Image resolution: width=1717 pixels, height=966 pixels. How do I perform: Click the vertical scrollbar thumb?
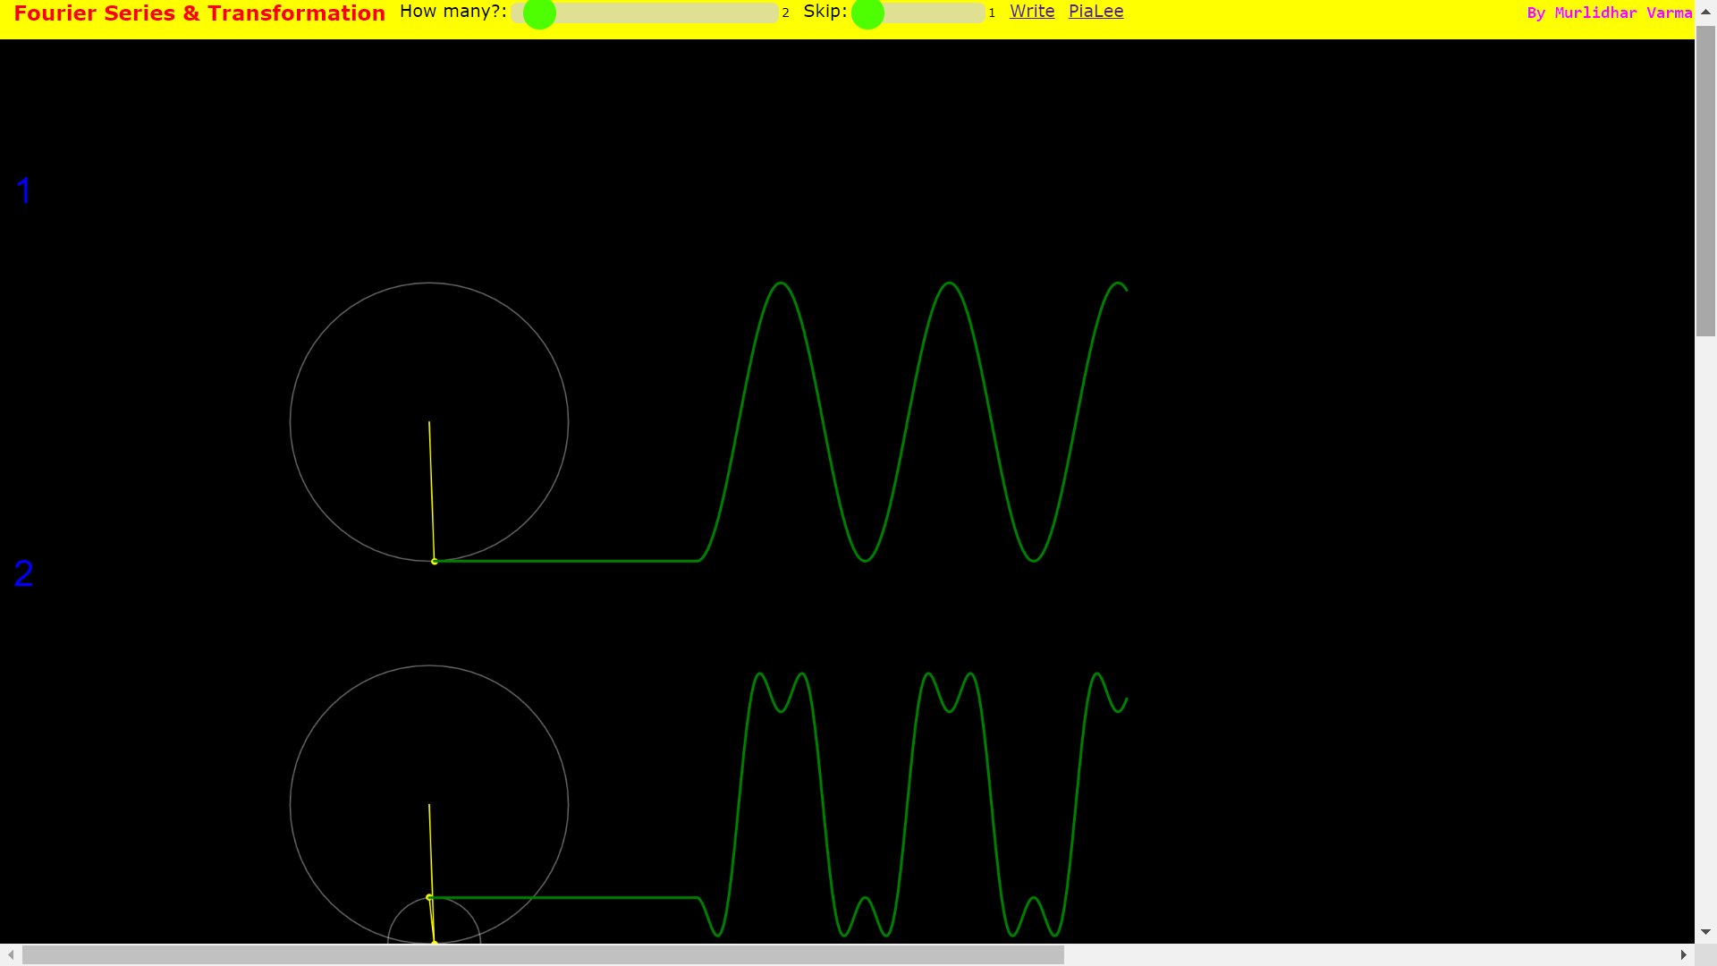pyautogui.click(x=1705, y=179)
